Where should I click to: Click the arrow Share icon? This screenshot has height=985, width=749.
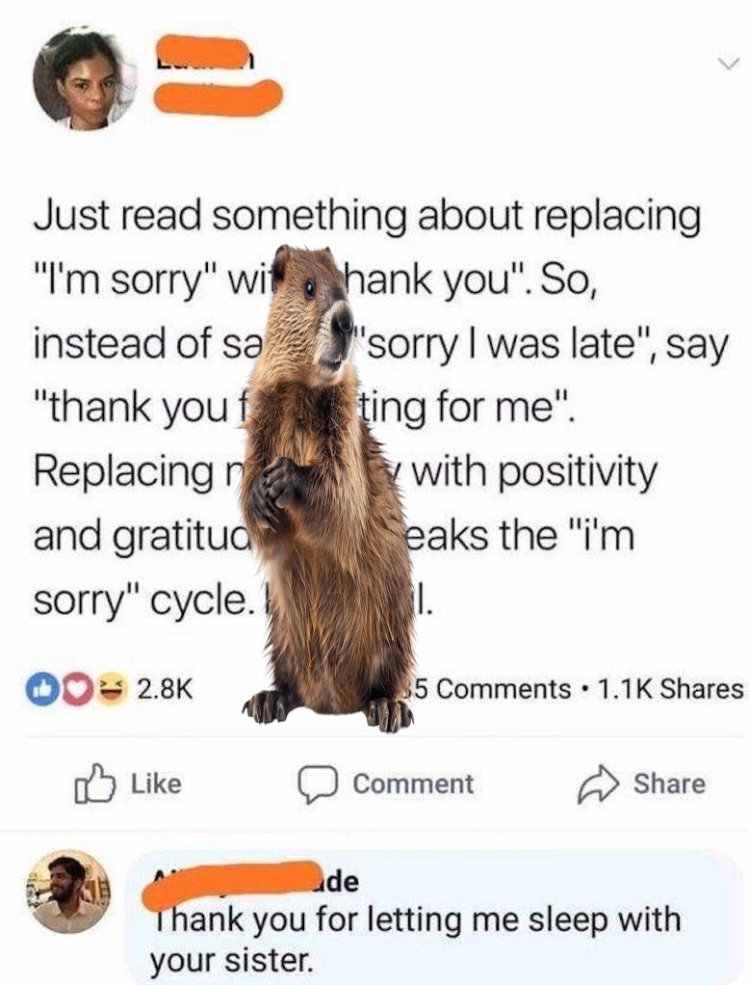(598, 784)
